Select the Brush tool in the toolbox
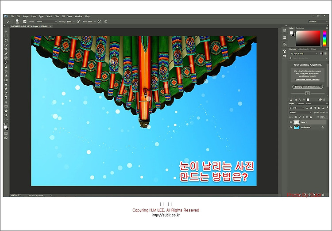 pyautogui.click(x=6, y=62)
